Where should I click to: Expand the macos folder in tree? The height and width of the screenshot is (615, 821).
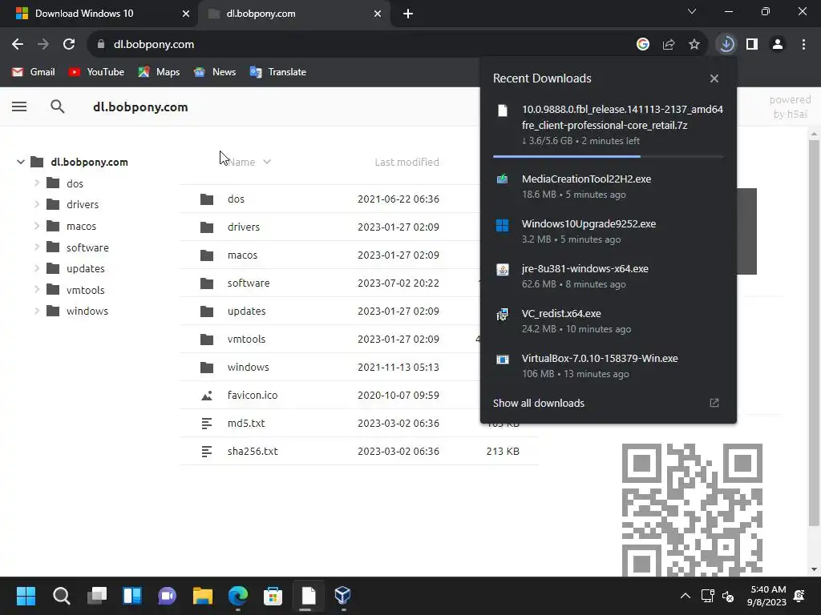[x=37, y=226]
